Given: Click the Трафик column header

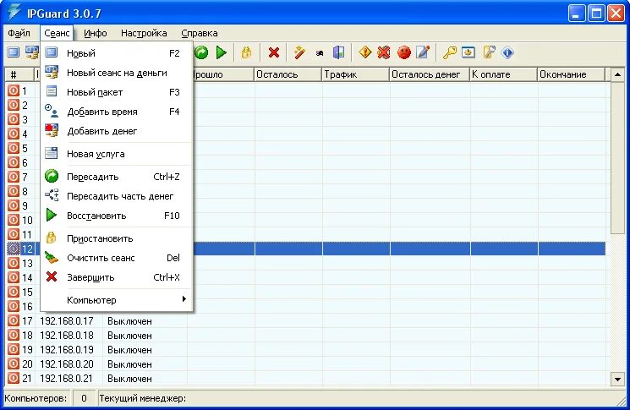Looking at the screenshot, I should coord(355,74).
